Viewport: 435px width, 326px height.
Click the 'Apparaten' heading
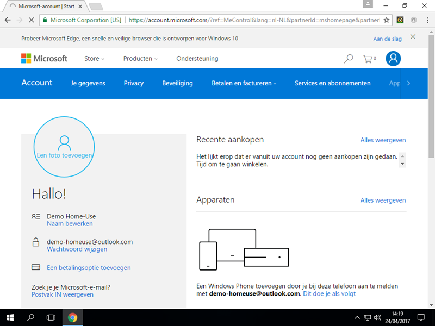[x=215, y=200]
